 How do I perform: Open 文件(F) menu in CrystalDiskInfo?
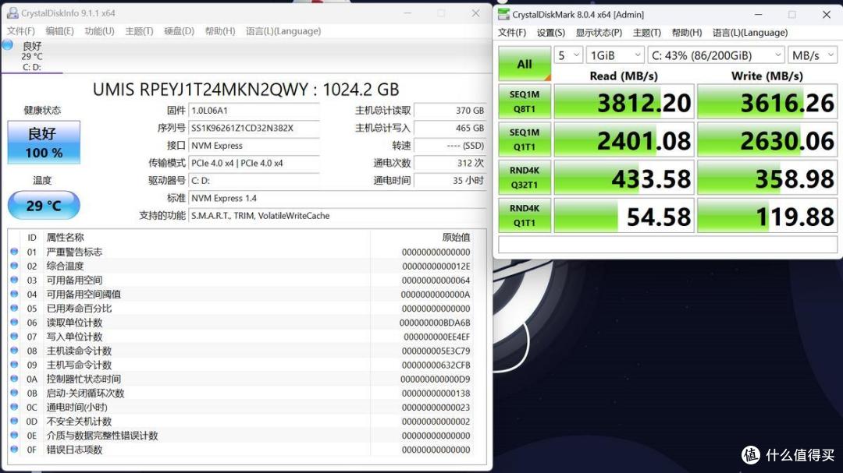21,31
